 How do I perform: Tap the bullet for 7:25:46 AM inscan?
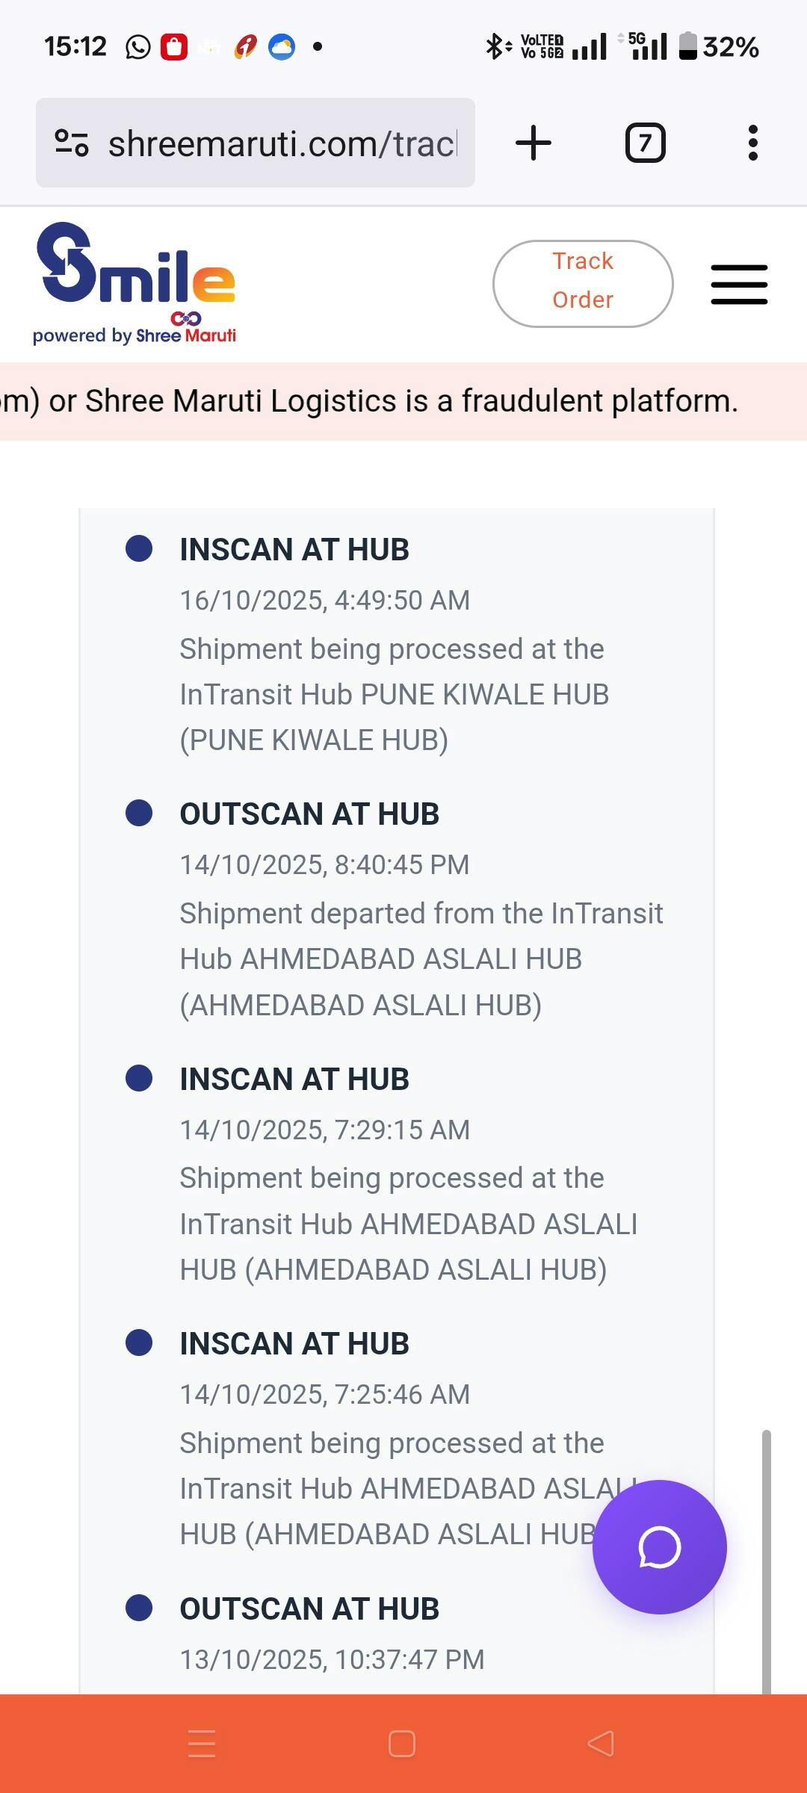click(x=139, y=1343)
